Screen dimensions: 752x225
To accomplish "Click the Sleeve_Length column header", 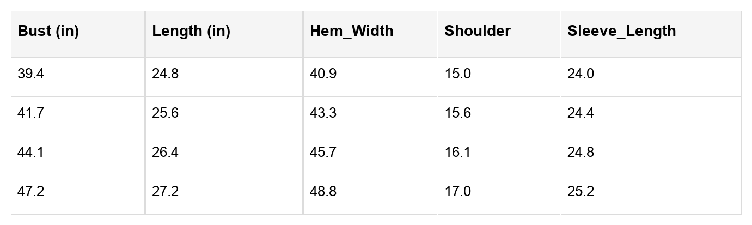I will [621, 32].
